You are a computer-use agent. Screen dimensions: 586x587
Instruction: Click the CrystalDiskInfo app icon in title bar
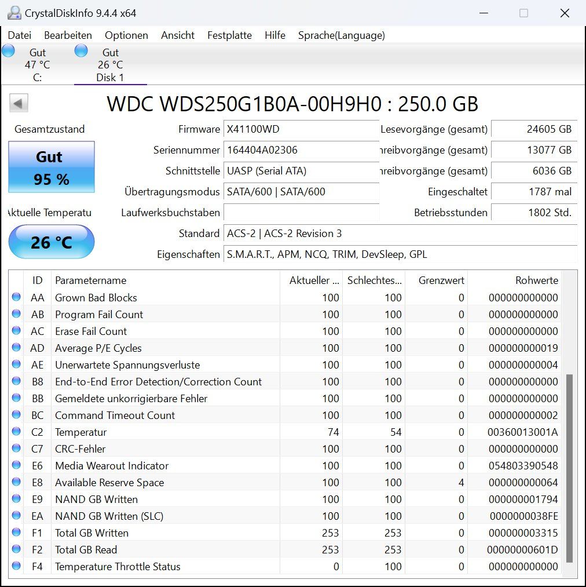pos(14,13)
